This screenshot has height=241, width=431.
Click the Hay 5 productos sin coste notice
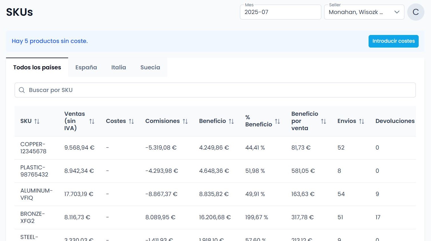(x=50, y=41)
